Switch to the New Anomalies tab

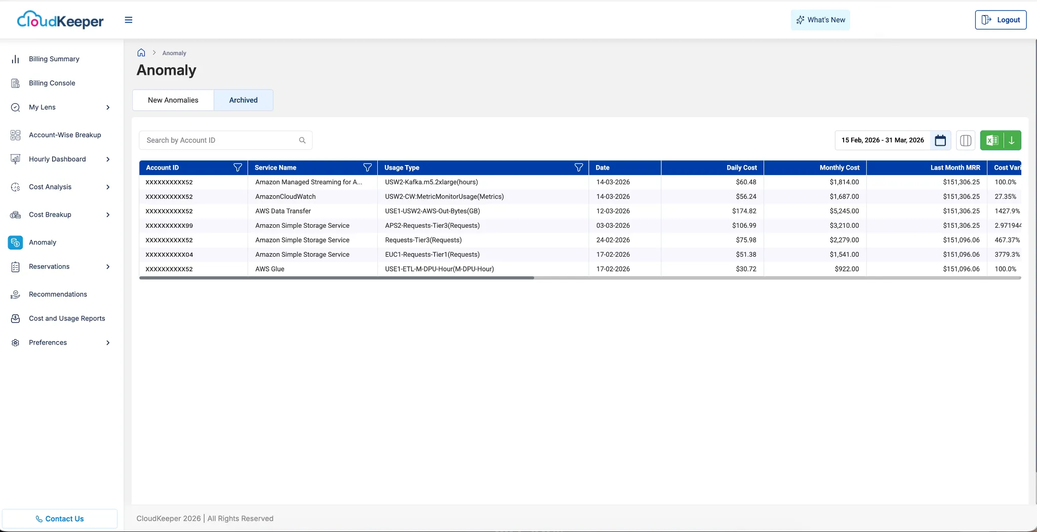(173, 100)
